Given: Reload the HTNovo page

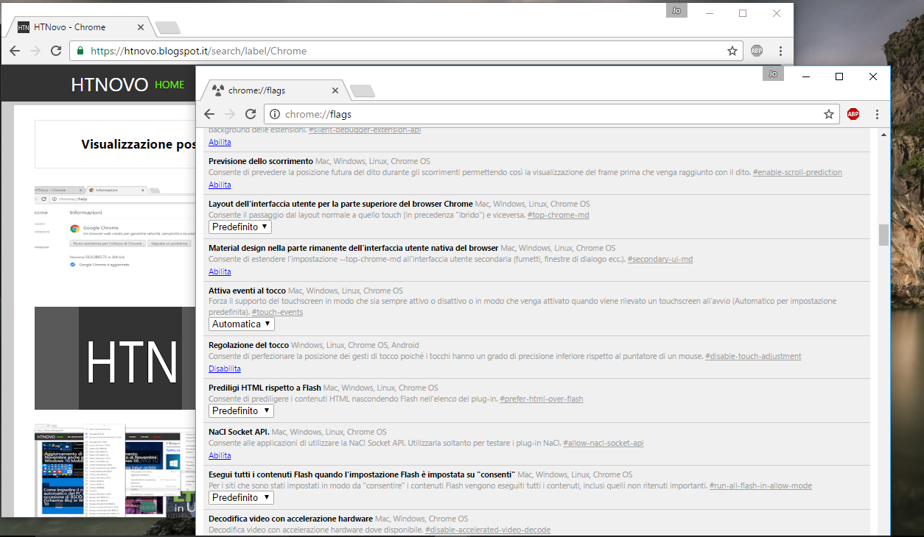Looking at the screenshot, I should (56, 51).
